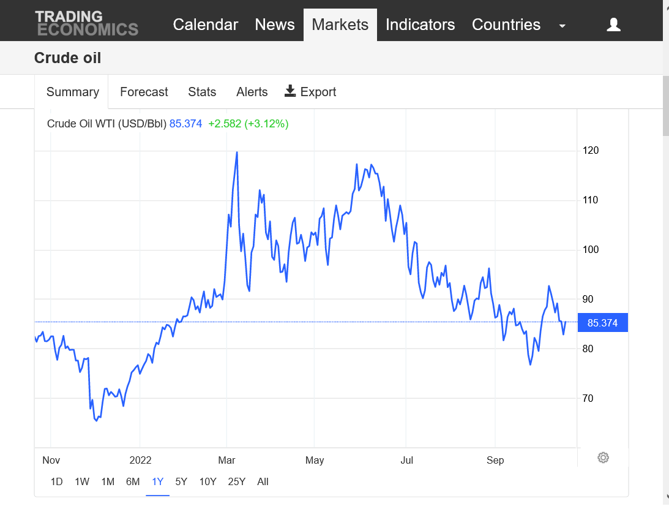
Task: Switch to the Forecast tab
Action: (144, 92)
